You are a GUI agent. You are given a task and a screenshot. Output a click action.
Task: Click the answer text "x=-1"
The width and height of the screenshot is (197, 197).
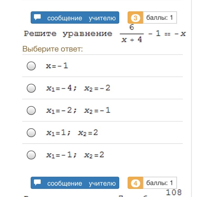coord(57,66)
